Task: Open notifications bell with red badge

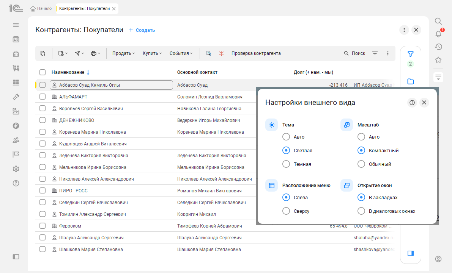Action: [x=438, y=34]
